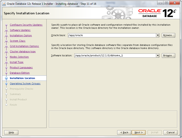182x138 pixels.
Task: Open the Operating System Groups step
Action: [x=25, y=84]
